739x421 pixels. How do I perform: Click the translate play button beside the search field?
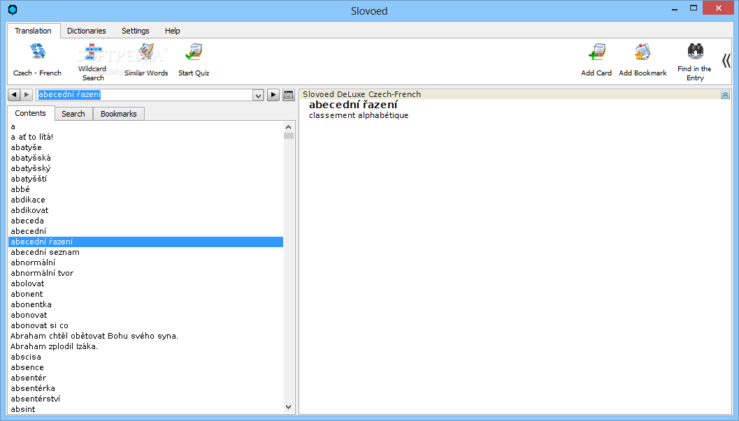pyautogui.click(x=273, y=94)
